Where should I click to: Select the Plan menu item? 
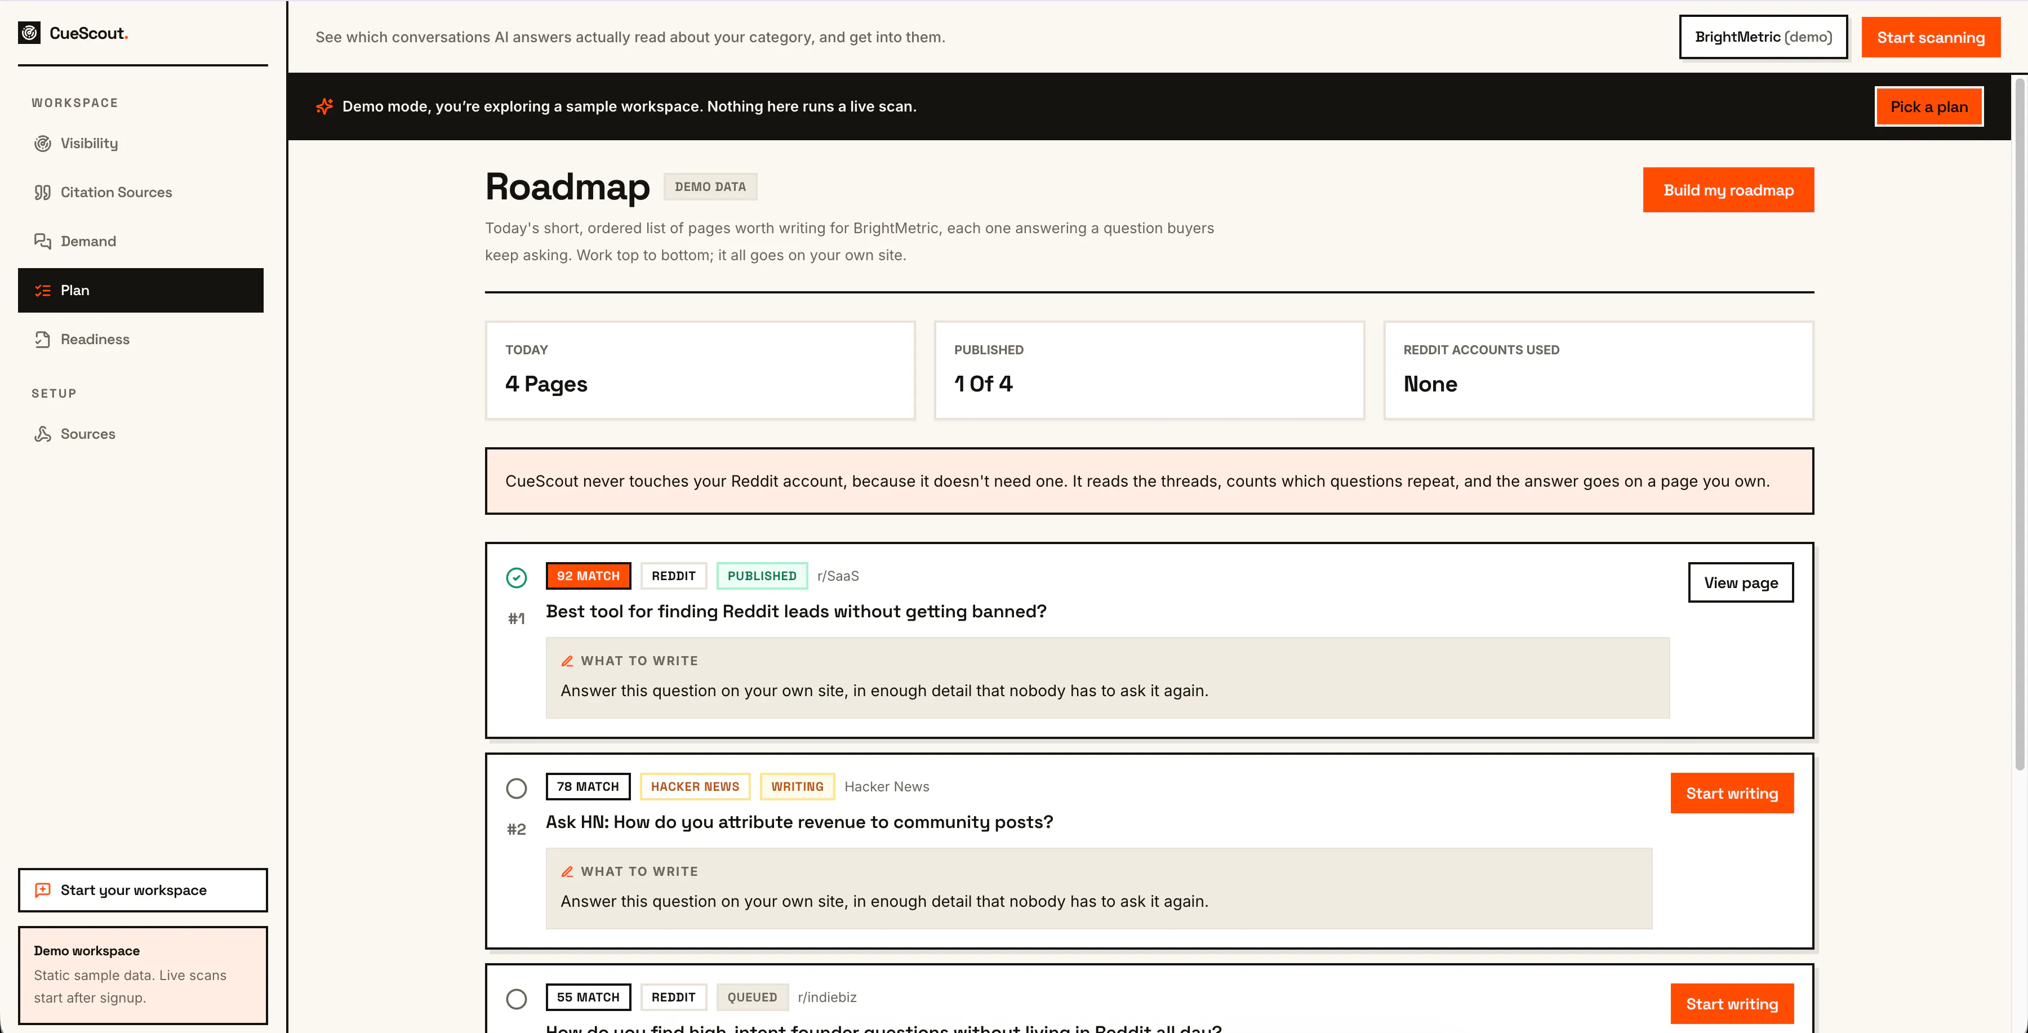[x=141, y=291]
